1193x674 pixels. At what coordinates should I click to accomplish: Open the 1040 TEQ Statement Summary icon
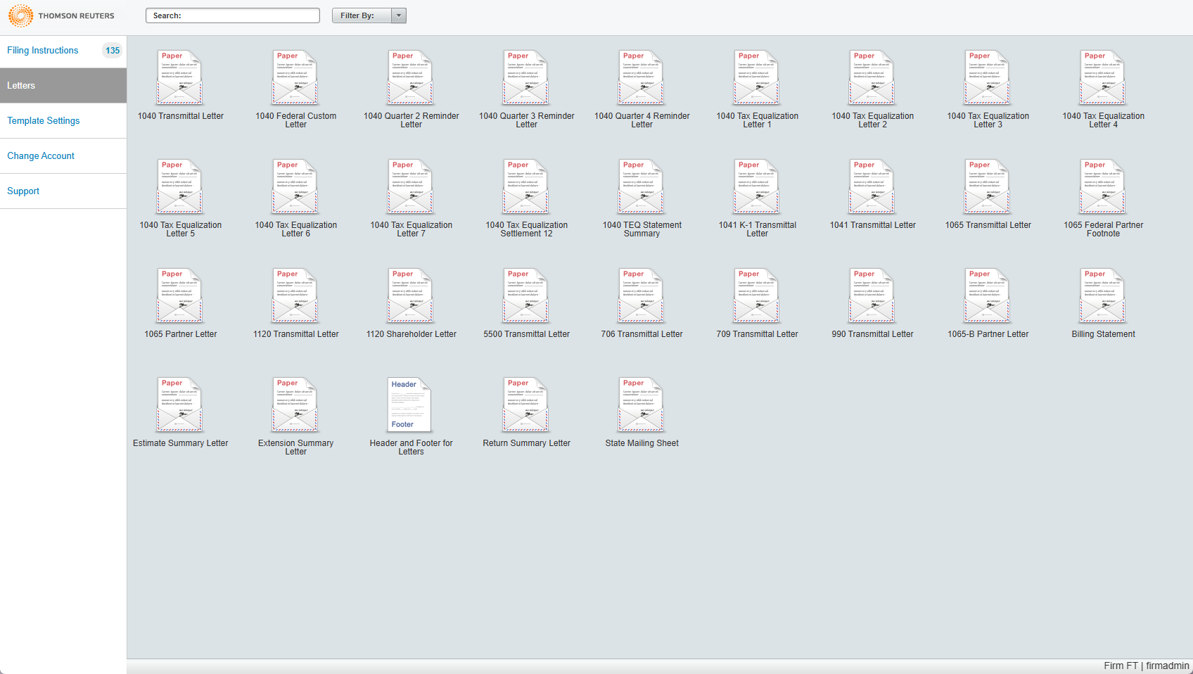[641, 187]
